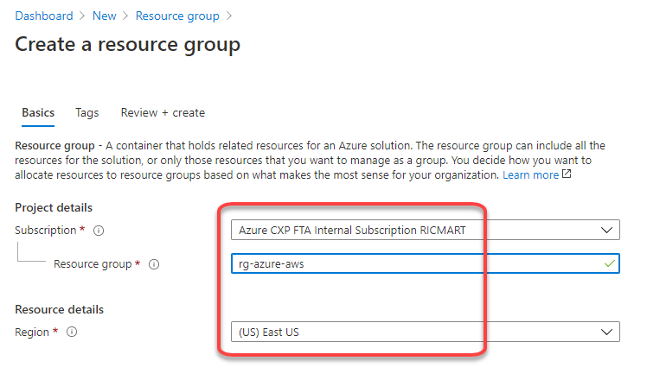Click the green validation checkmark in the name field
This screenshot has height=380, width=647.
609,263
